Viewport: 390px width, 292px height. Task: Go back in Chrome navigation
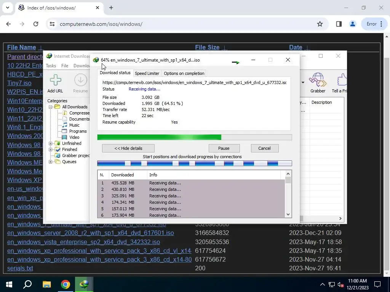click(8, 24)
